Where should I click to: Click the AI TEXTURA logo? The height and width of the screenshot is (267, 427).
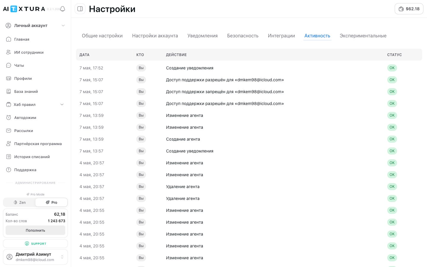pos(24,9)
